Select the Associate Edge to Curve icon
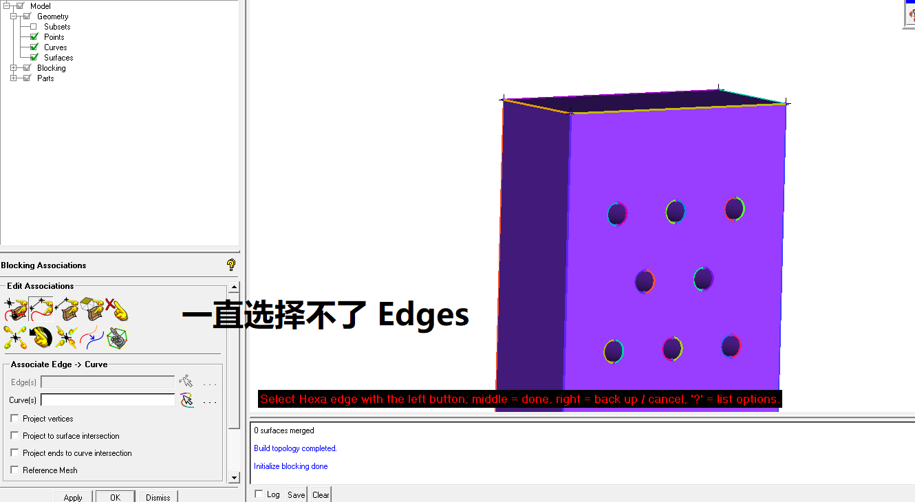Image resolution: width=915 pixels, height=502 pixels. click(x=41, y=311)
